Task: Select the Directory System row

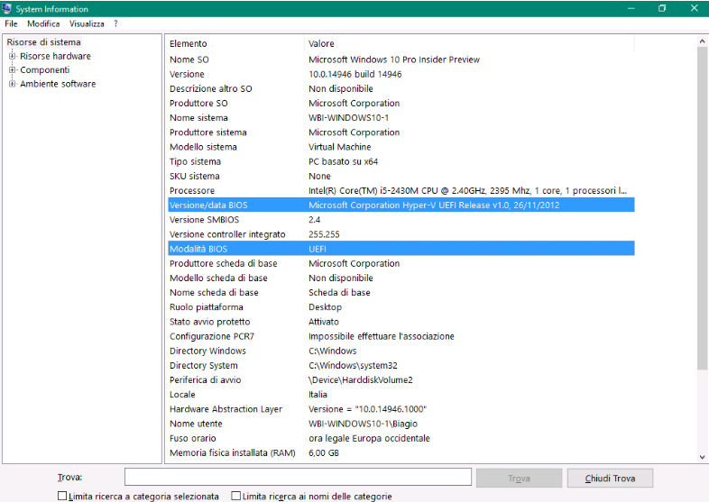Action: click(401, 366)
